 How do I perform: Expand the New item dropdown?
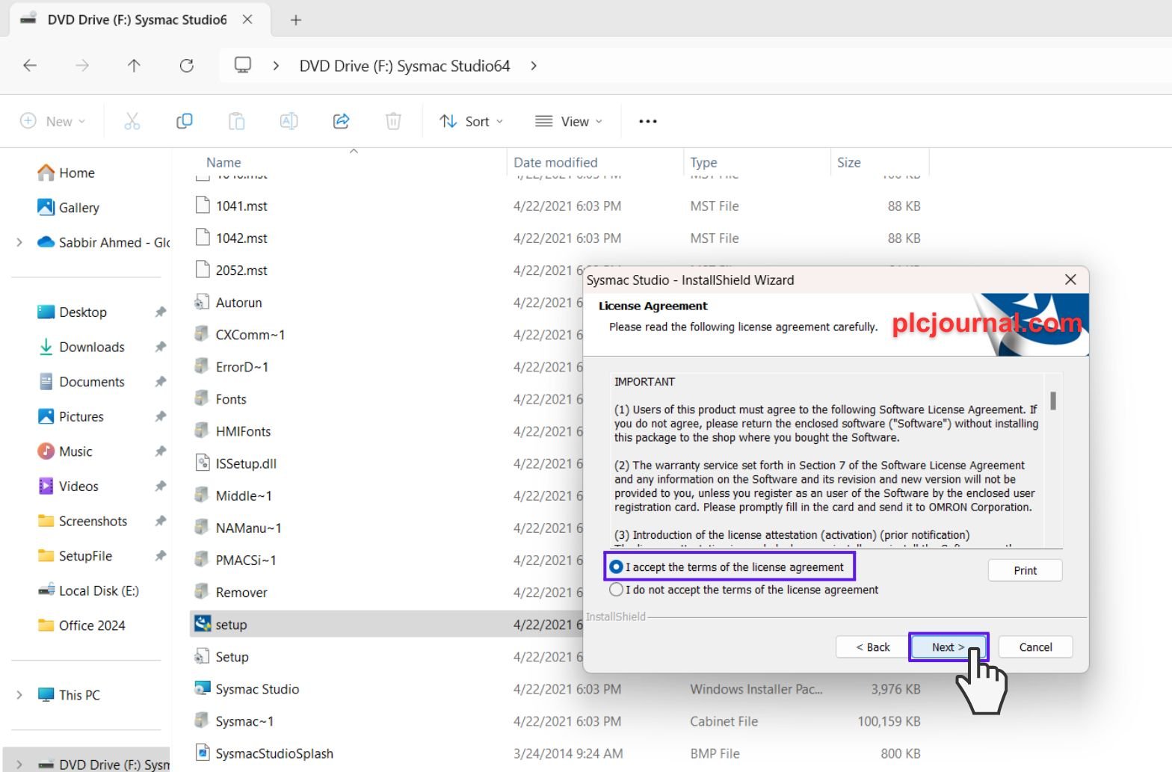point(52,121)
